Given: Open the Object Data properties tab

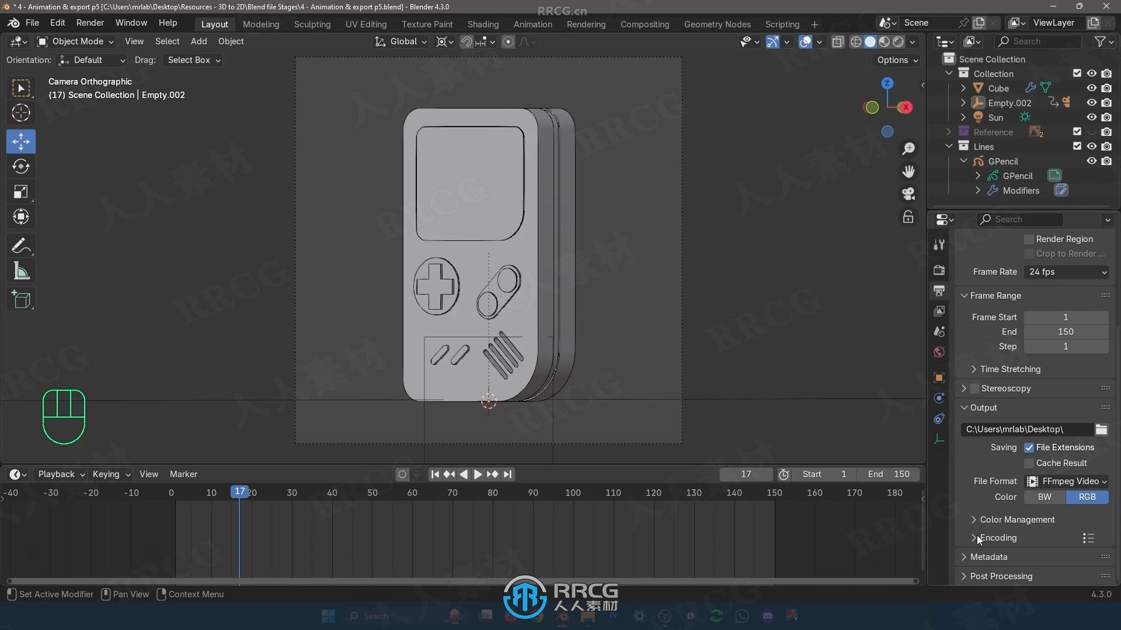Looking at the screenshot, I should tap(939, 439).
